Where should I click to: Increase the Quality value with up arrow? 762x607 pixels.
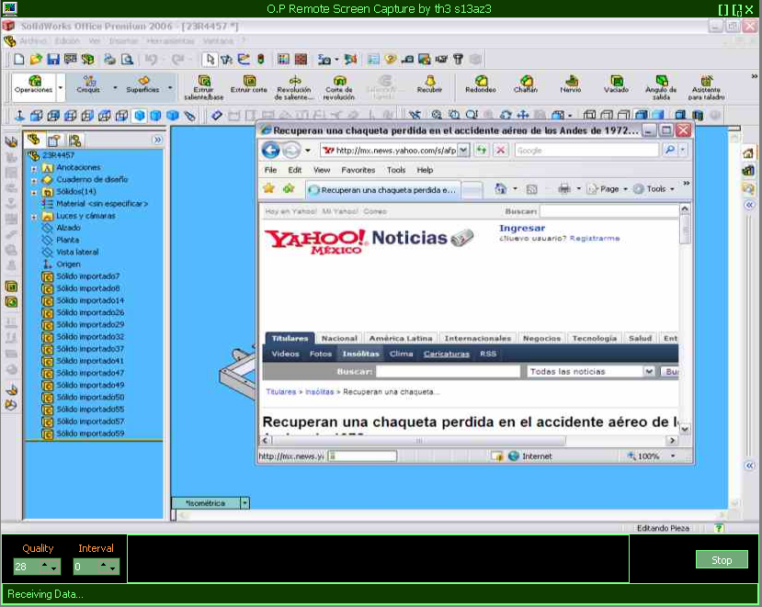(x=45, y=564)
